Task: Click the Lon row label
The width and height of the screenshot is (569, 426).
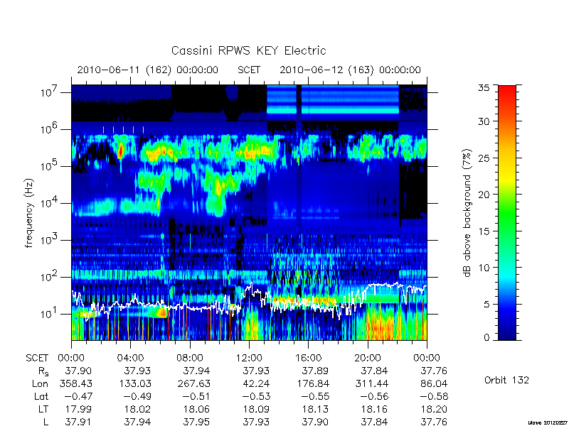Action: coord(41,383)
